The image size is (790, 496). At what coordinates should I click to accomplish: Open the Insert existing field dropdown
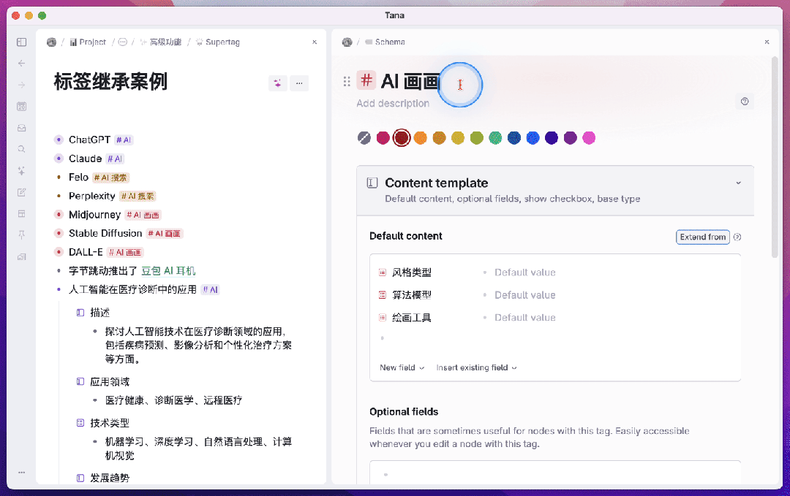(x=477, y=367)
